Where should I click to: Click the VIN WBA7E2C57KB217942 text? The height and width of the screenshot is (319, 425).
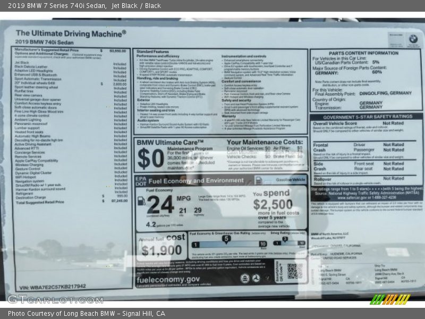[53, 287]
